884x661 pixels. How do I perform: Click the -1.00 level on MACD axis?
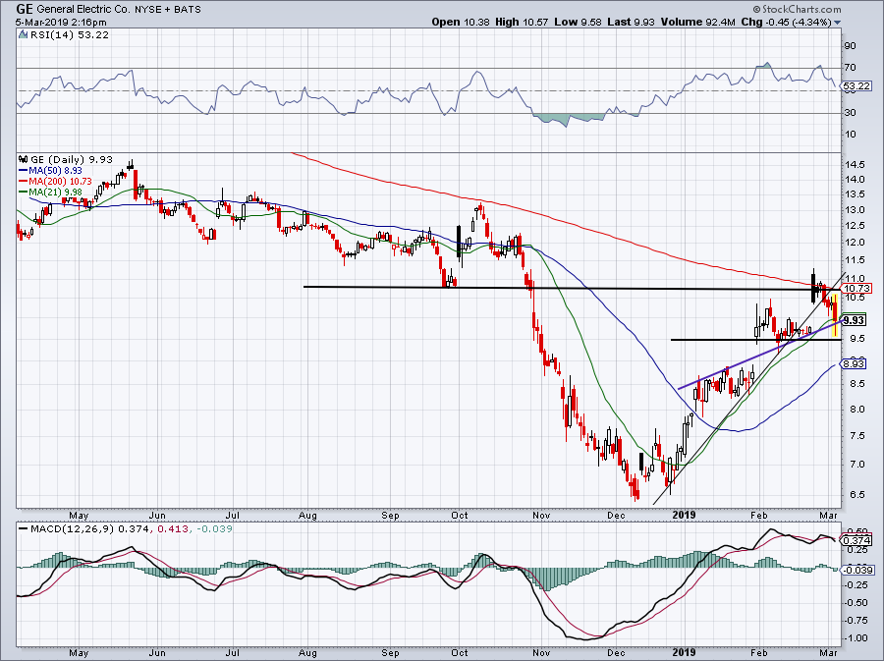(x=856, y=637)
